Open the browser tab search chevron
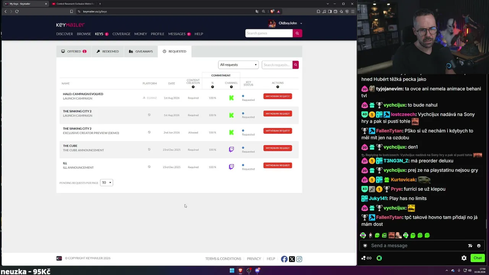Image resolution: width=489 pixels, height=275 pixels. coord(327,4)
